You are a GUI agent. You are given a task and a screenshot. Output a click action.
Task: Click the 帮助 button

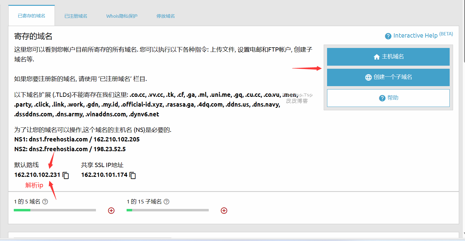point(388,98)
